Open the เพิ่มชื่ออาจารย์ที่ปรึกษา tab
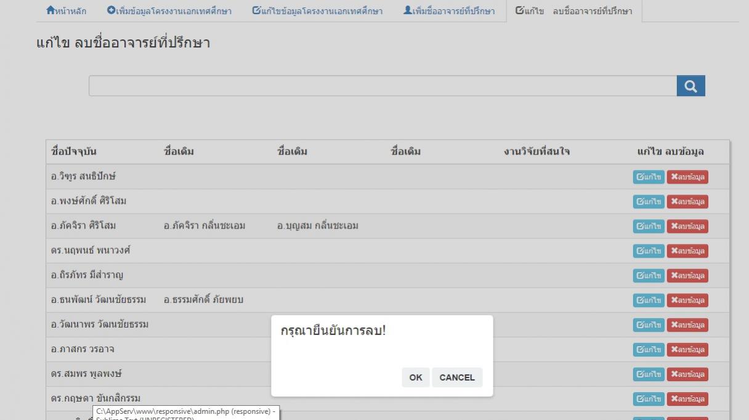749x420 pixels. point(449,11)
